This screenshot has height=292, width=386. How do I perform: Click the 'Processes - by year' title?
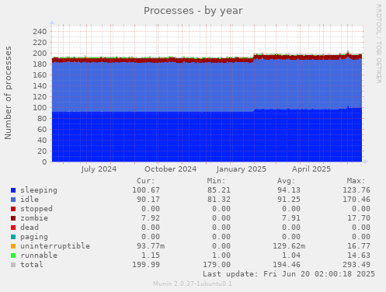(x=193, y=11)
